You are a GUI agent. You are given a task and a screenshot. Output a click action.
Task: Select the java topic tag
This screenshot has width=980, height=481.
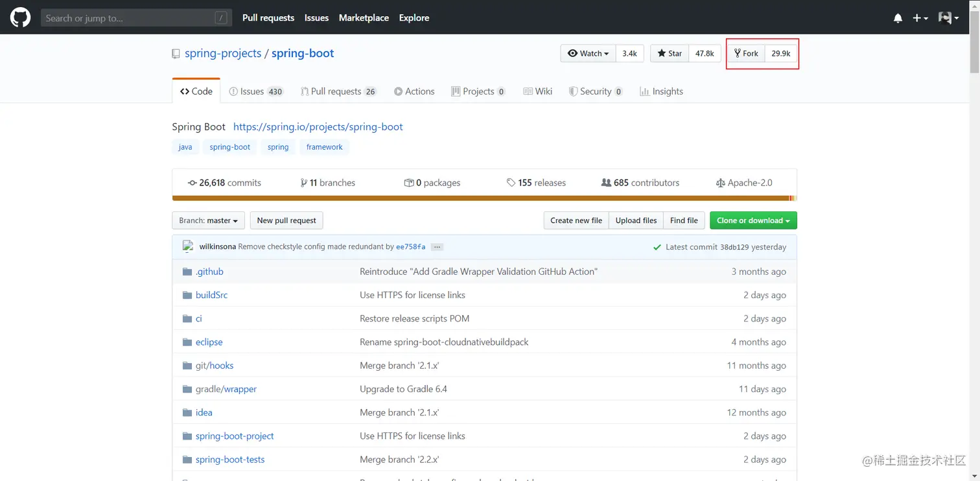(x=185, y=147)
